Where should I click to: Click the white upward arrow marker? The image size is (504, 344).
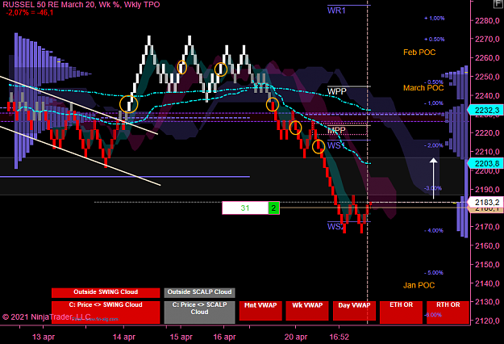point(434,178)
